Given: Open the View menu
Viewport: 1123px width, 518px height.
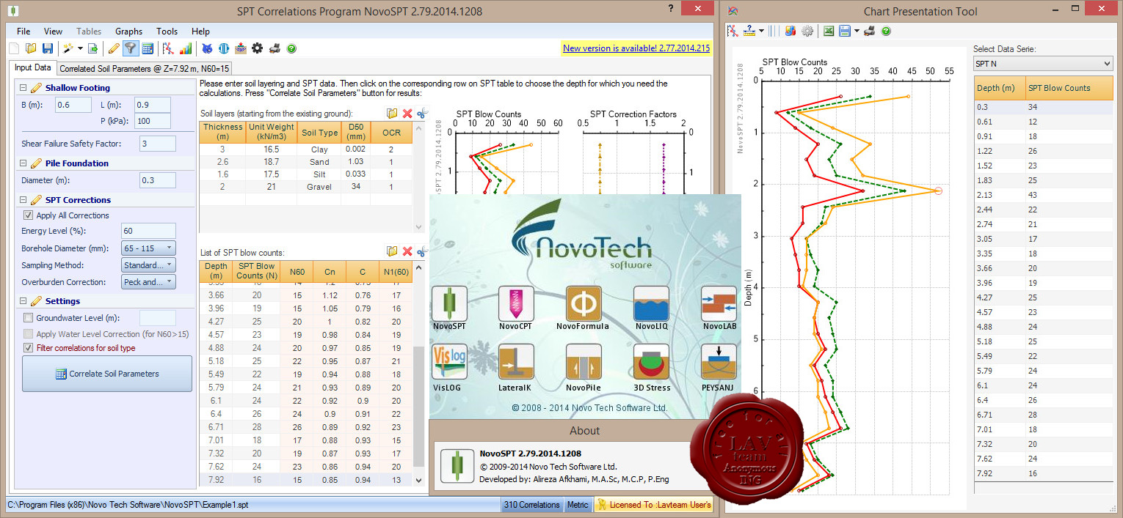Looking at the screenshot, I should point(53,32).
